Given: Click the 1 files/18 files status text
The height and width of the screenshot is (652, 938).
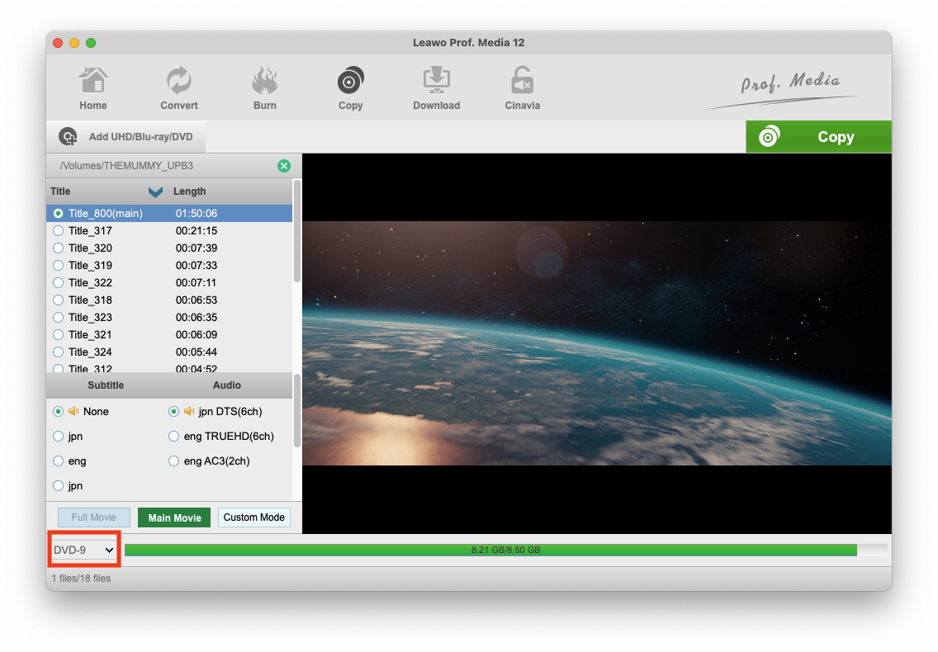Looking at the screenshot, I should (81, 579).
